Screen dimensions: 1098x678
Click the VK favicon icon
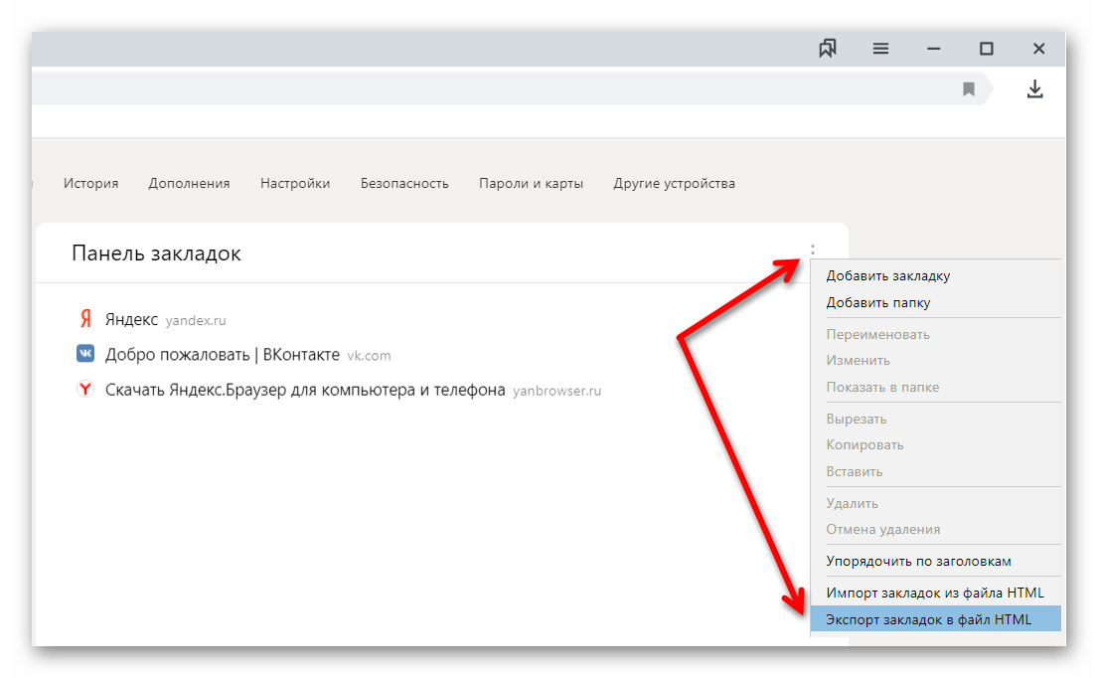tap(85, 354)
